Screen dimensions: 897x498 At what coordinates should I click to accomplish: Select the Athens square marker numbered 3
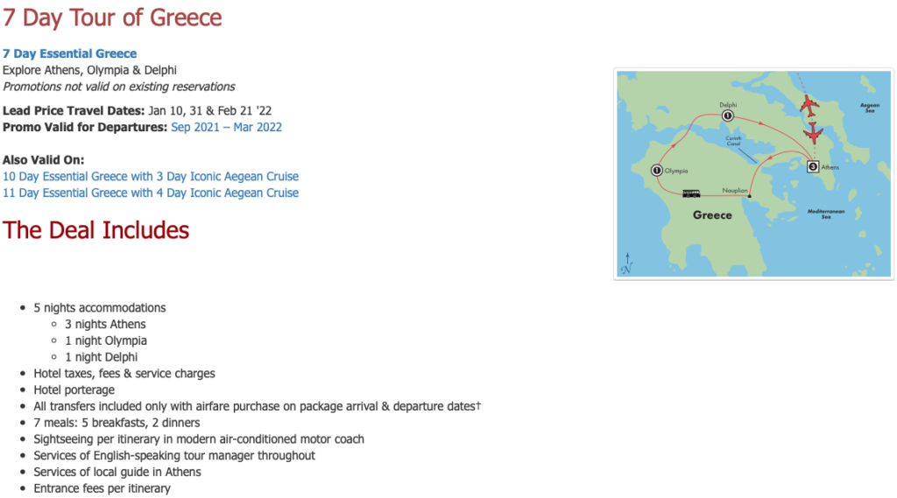click(x=813, y=167)
